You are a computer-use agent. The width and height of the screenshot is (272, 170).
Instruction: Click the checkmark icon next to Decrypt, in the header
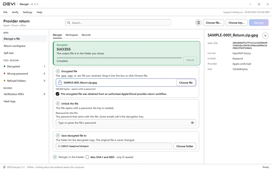coord(55,157)
